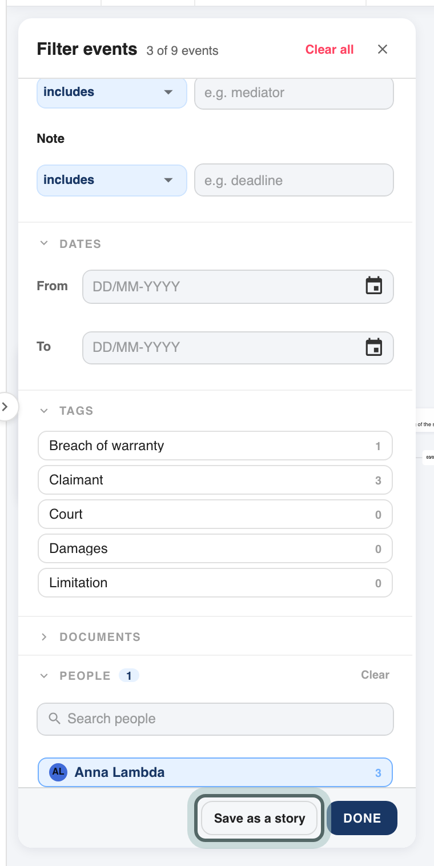Select the Damages tag filter
Screen dimensions: 434x866
point(215,548)
